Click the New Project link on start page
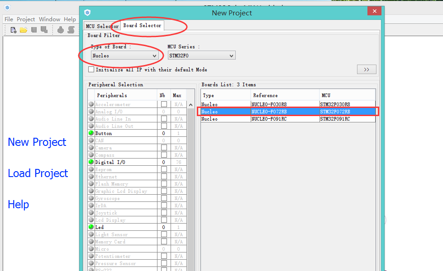 point(37,142)
